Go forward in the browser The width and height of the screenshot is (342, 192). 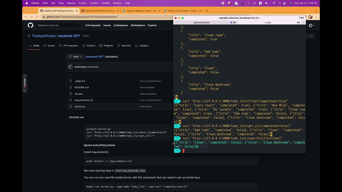pyautogui.click(x=31, y=17)
